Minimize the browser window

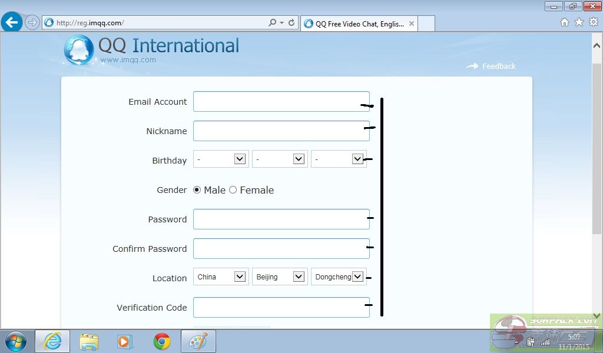(554, 6)
